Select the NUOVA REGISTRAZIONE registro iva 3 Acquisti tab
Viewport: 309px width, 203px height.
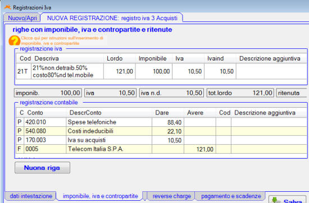112,18
